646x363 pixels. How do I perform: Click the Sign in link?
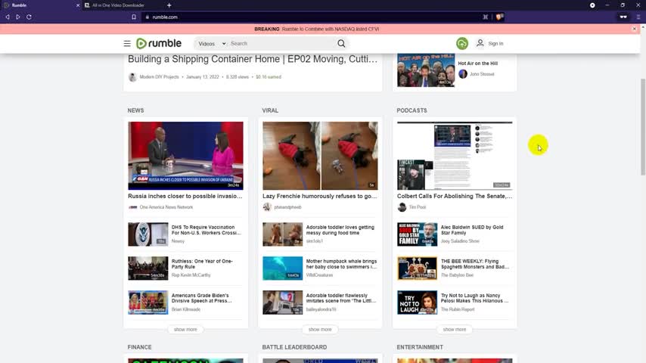[x=495, y=43]
